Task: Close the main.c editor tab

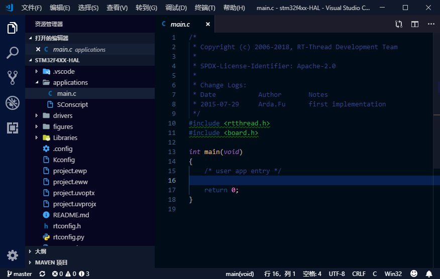Action: click(x=207, y=24)
